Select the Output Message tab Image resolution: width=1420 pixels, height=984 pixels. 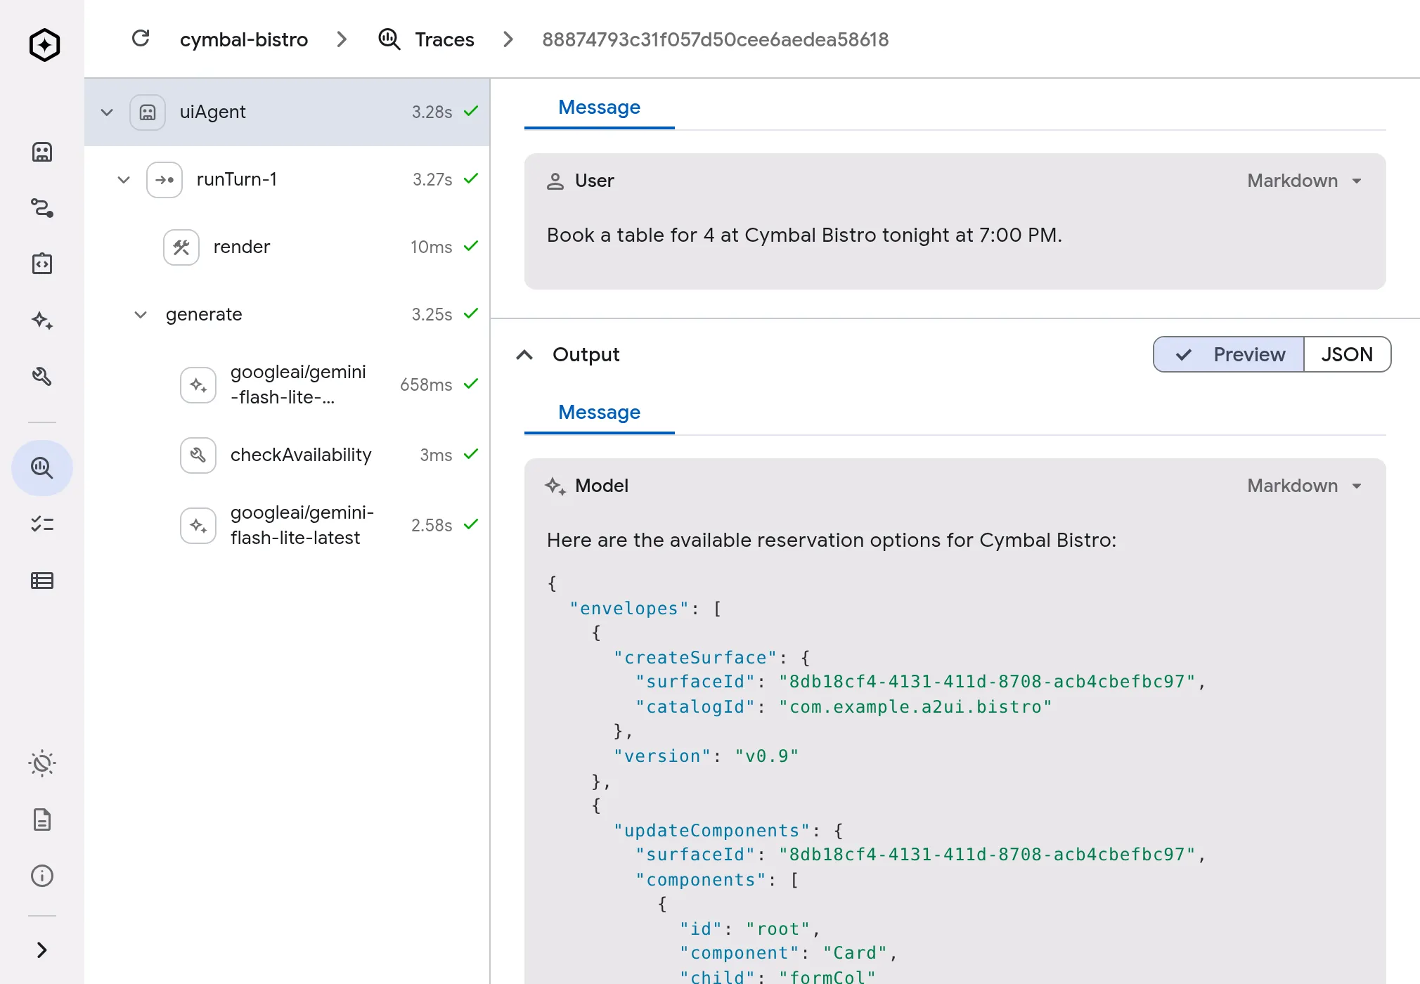tap(599, 413)
